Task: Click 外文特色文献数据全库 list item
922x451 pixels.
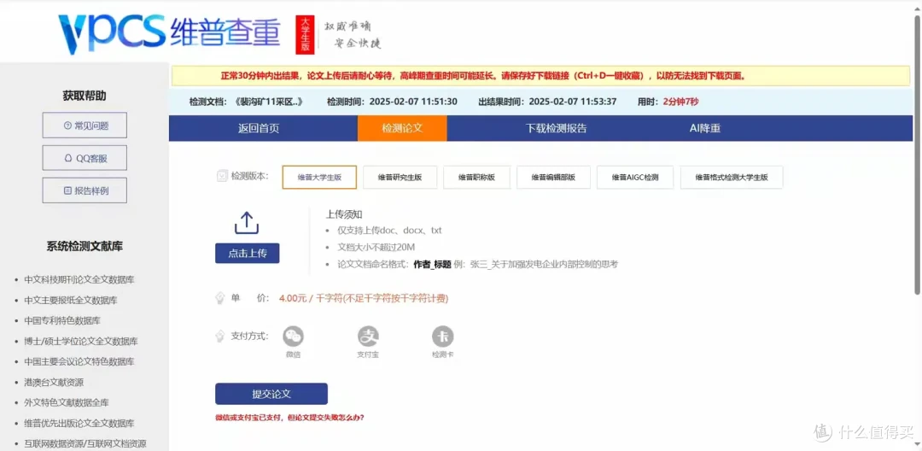Action: 67,403
